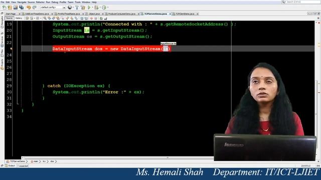Click the error hint on the highlighted DataInputStream line
The height and width of the screenshot is (180, 321).
coord(11,49)
